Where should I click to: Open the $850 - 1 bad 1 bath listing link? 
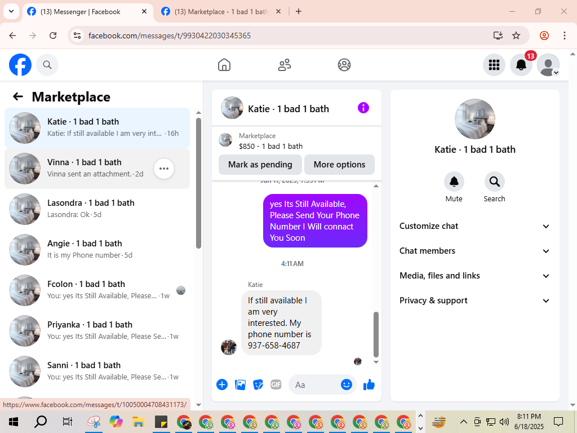click(271, 146)
